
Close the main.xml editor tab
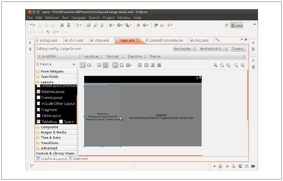pyautogui.click(x=138, y=40)
